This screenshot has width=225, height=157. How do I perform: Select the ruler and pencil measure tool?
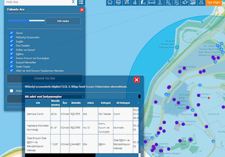pos(126,2)
